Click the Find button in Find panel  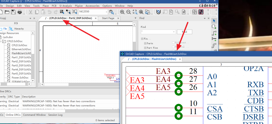[x=184, y=32]
